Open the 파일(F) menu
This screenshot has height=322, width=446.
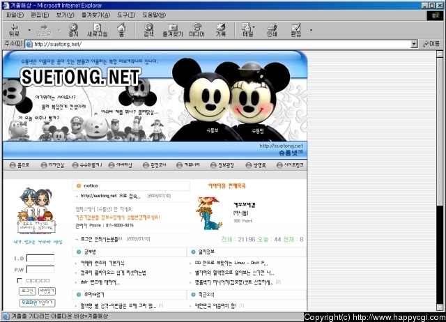(x=15, y=15)
